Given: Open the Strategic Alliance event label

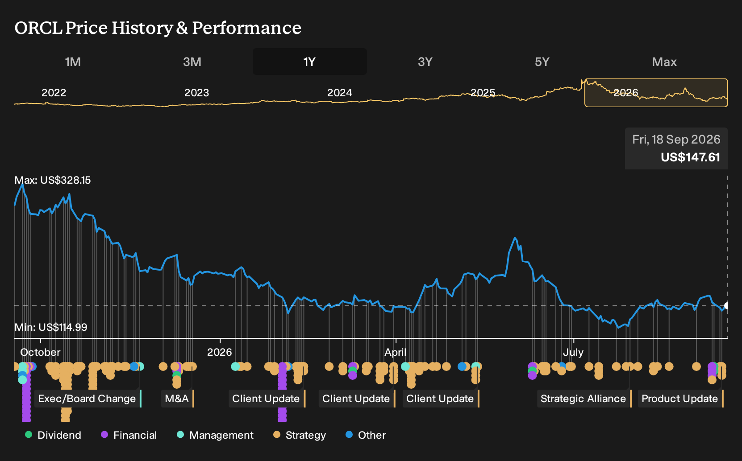Looking at the screenshot, I should [x=584, y=399].
